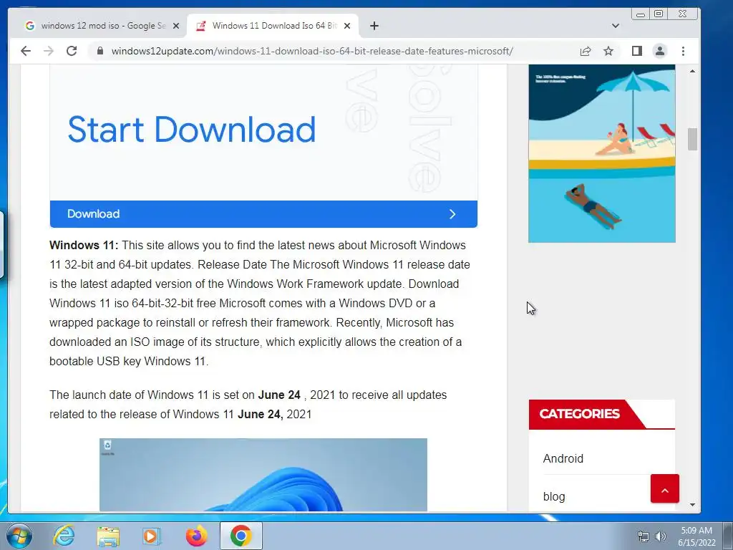Click the CATEGORIES heading
The height and width of the screenshot is (550, 733).
tap(579, 414)
